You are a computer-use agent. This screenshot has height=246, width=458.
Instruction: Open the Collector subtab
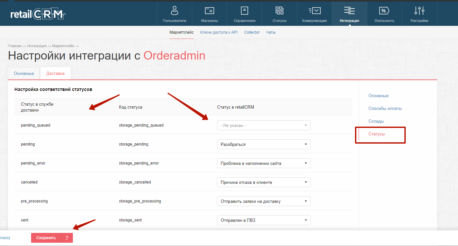tap(252, 32)
